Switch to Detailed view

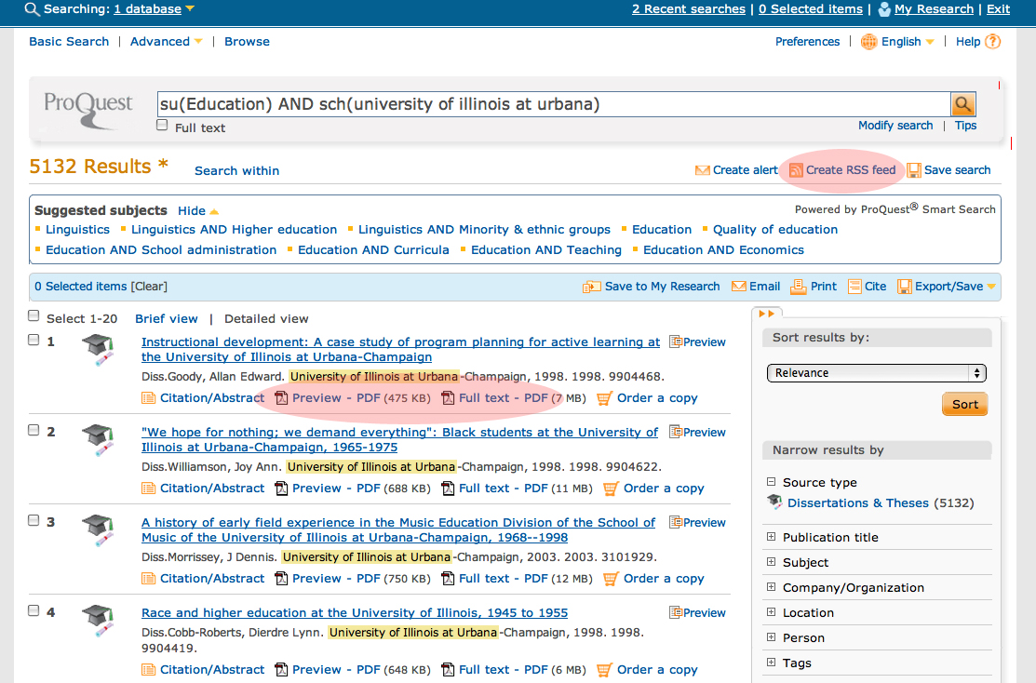[x=266, y=319]
